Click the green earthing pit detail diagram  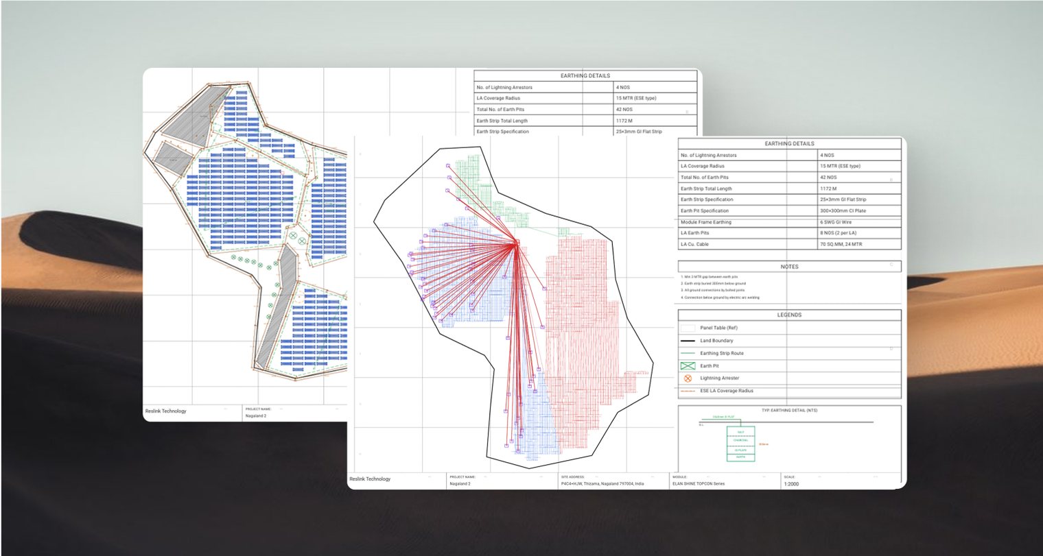coord(740,443)
